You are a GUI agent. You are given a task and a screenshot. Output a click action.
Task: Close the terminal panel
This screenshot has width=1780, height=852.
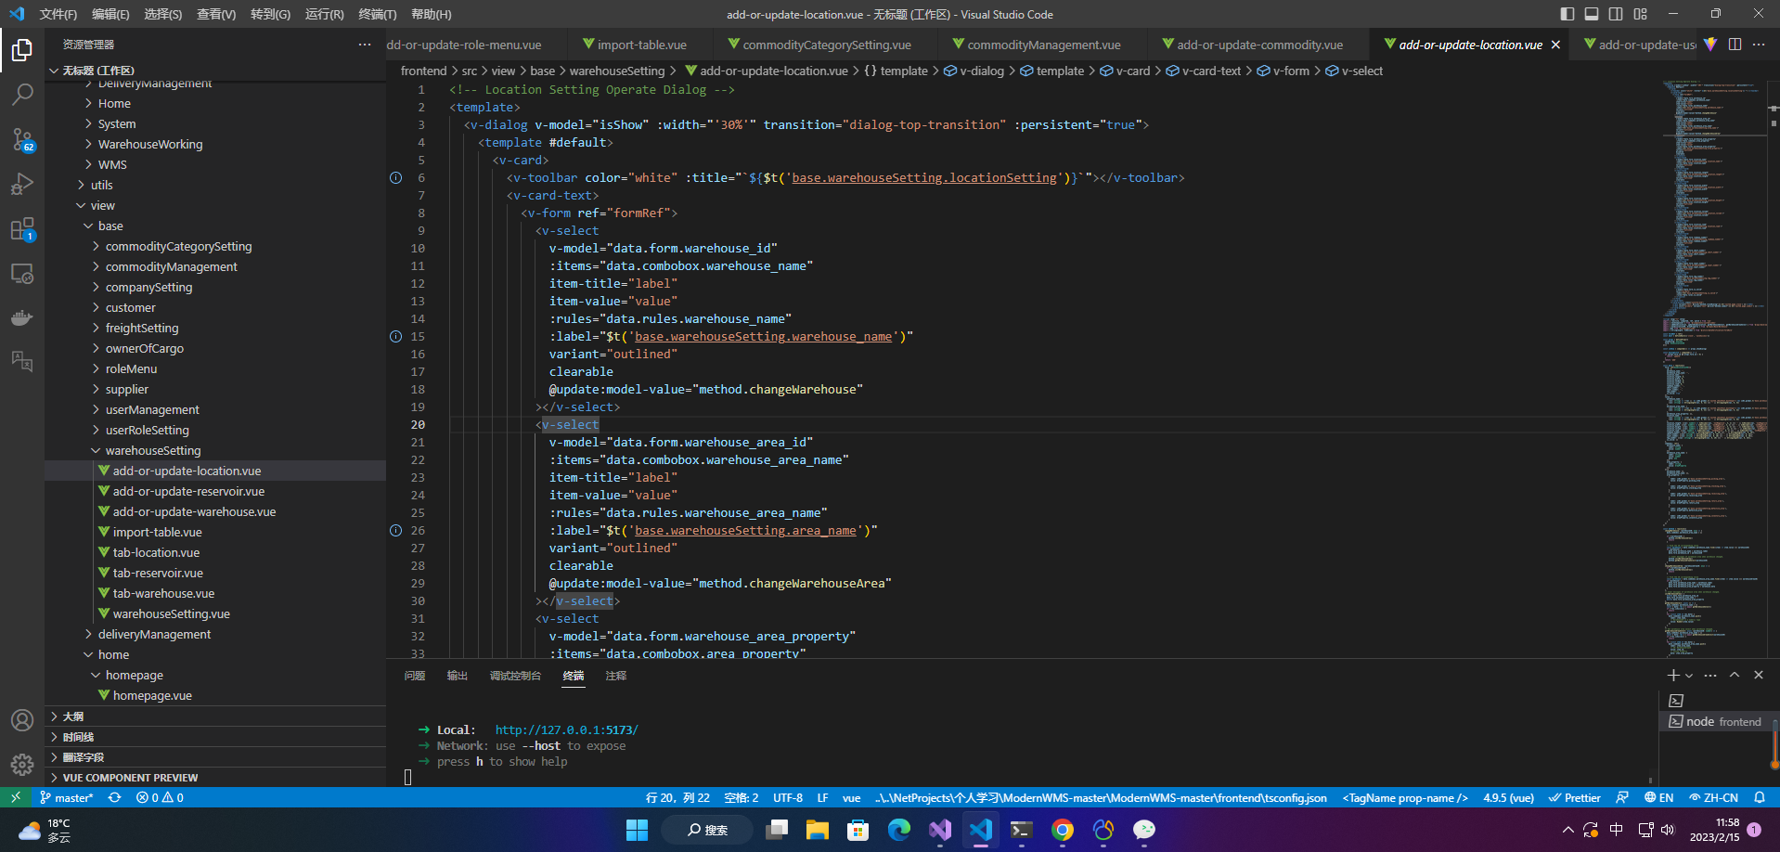(x=1759, y=675)
